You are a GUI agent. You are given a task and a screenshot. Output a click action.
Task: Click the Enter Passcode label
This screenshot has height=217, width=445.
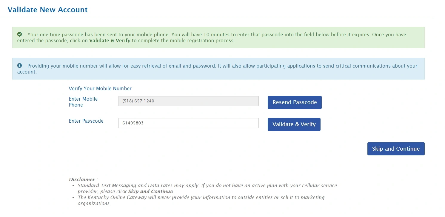(86, 121)
